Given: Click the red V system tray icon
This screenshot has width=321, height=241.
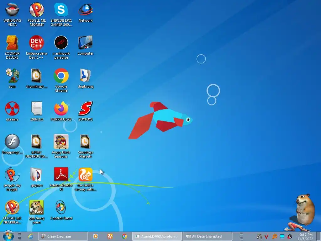Looking at the screenshot, I should tap(266, 237).
